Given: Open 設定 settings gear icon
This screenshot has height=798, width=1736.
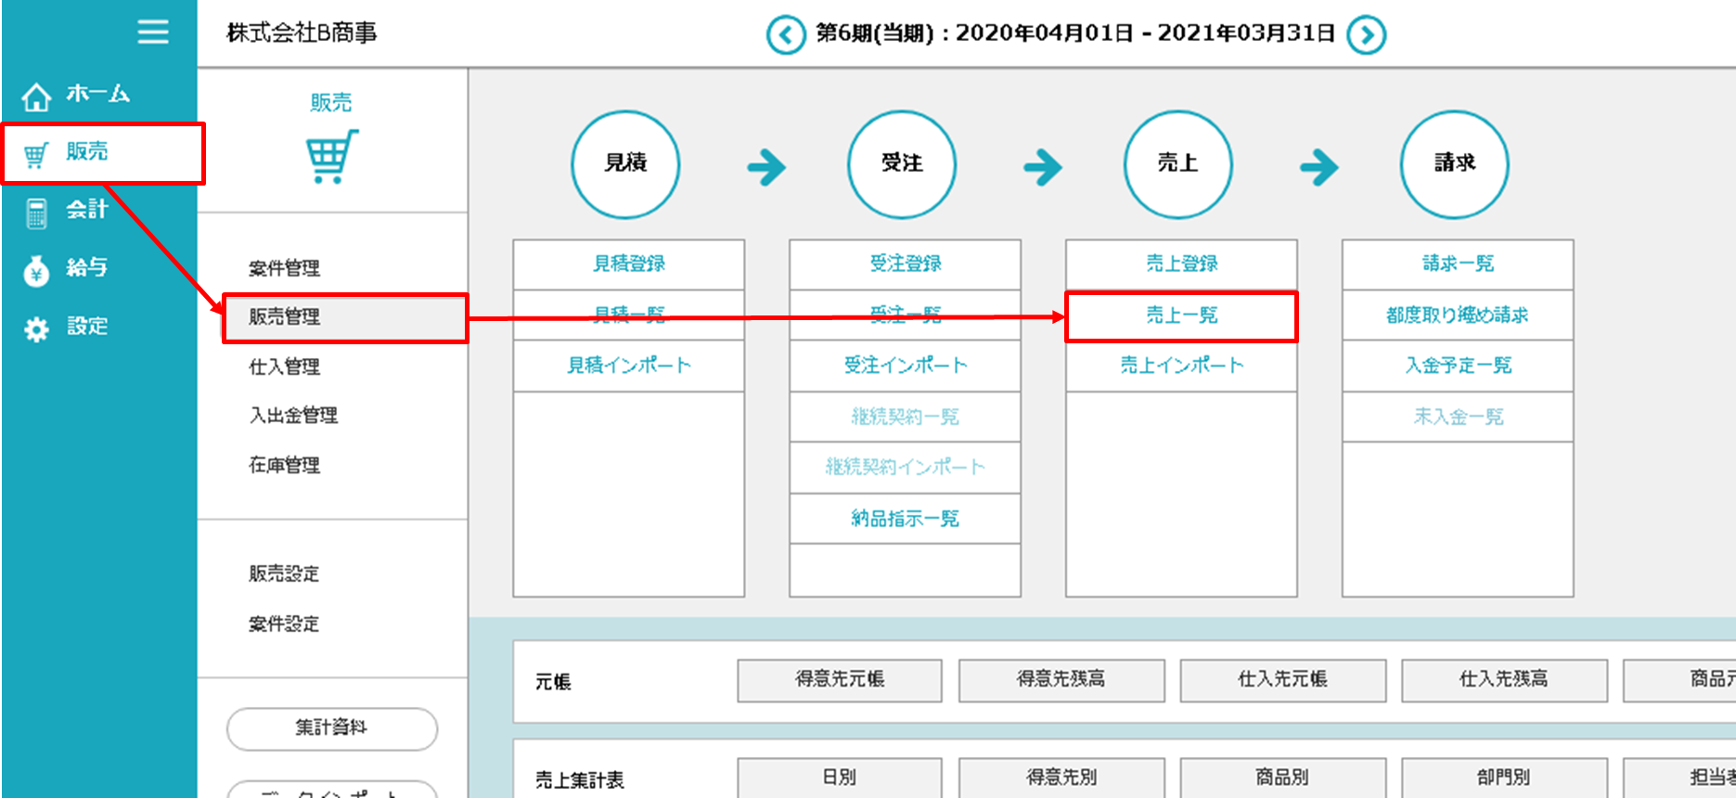Looking at the screenshot, I should [x=36, y=328].
